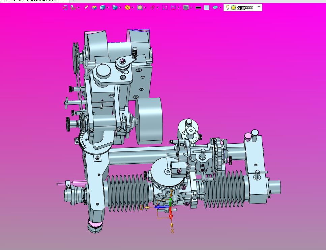This screenshot has width=326, height=250.
Task: Open the assembly tool dropdown arrow
Action: tap(78, 8)
